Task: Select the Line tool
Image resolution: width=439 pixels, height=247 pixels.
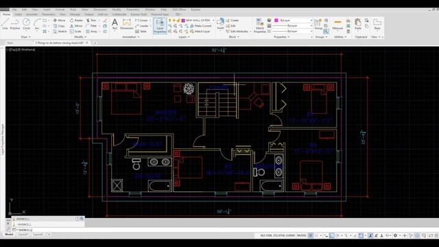Action: 5,24
